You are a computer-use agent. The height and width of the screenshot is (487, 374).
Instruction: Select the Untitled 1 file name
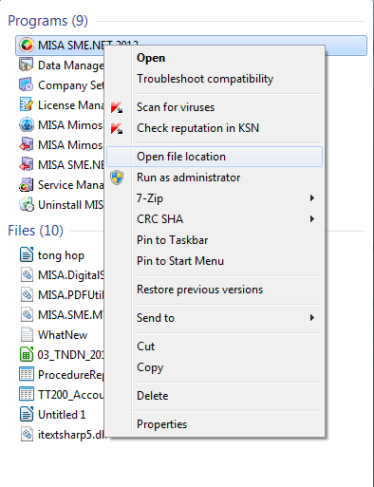coord(62,415)
